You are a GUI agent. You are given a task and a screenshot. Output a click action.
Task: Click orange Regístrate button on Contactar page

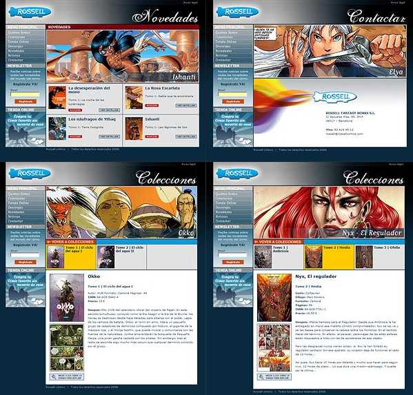(233, 101)
